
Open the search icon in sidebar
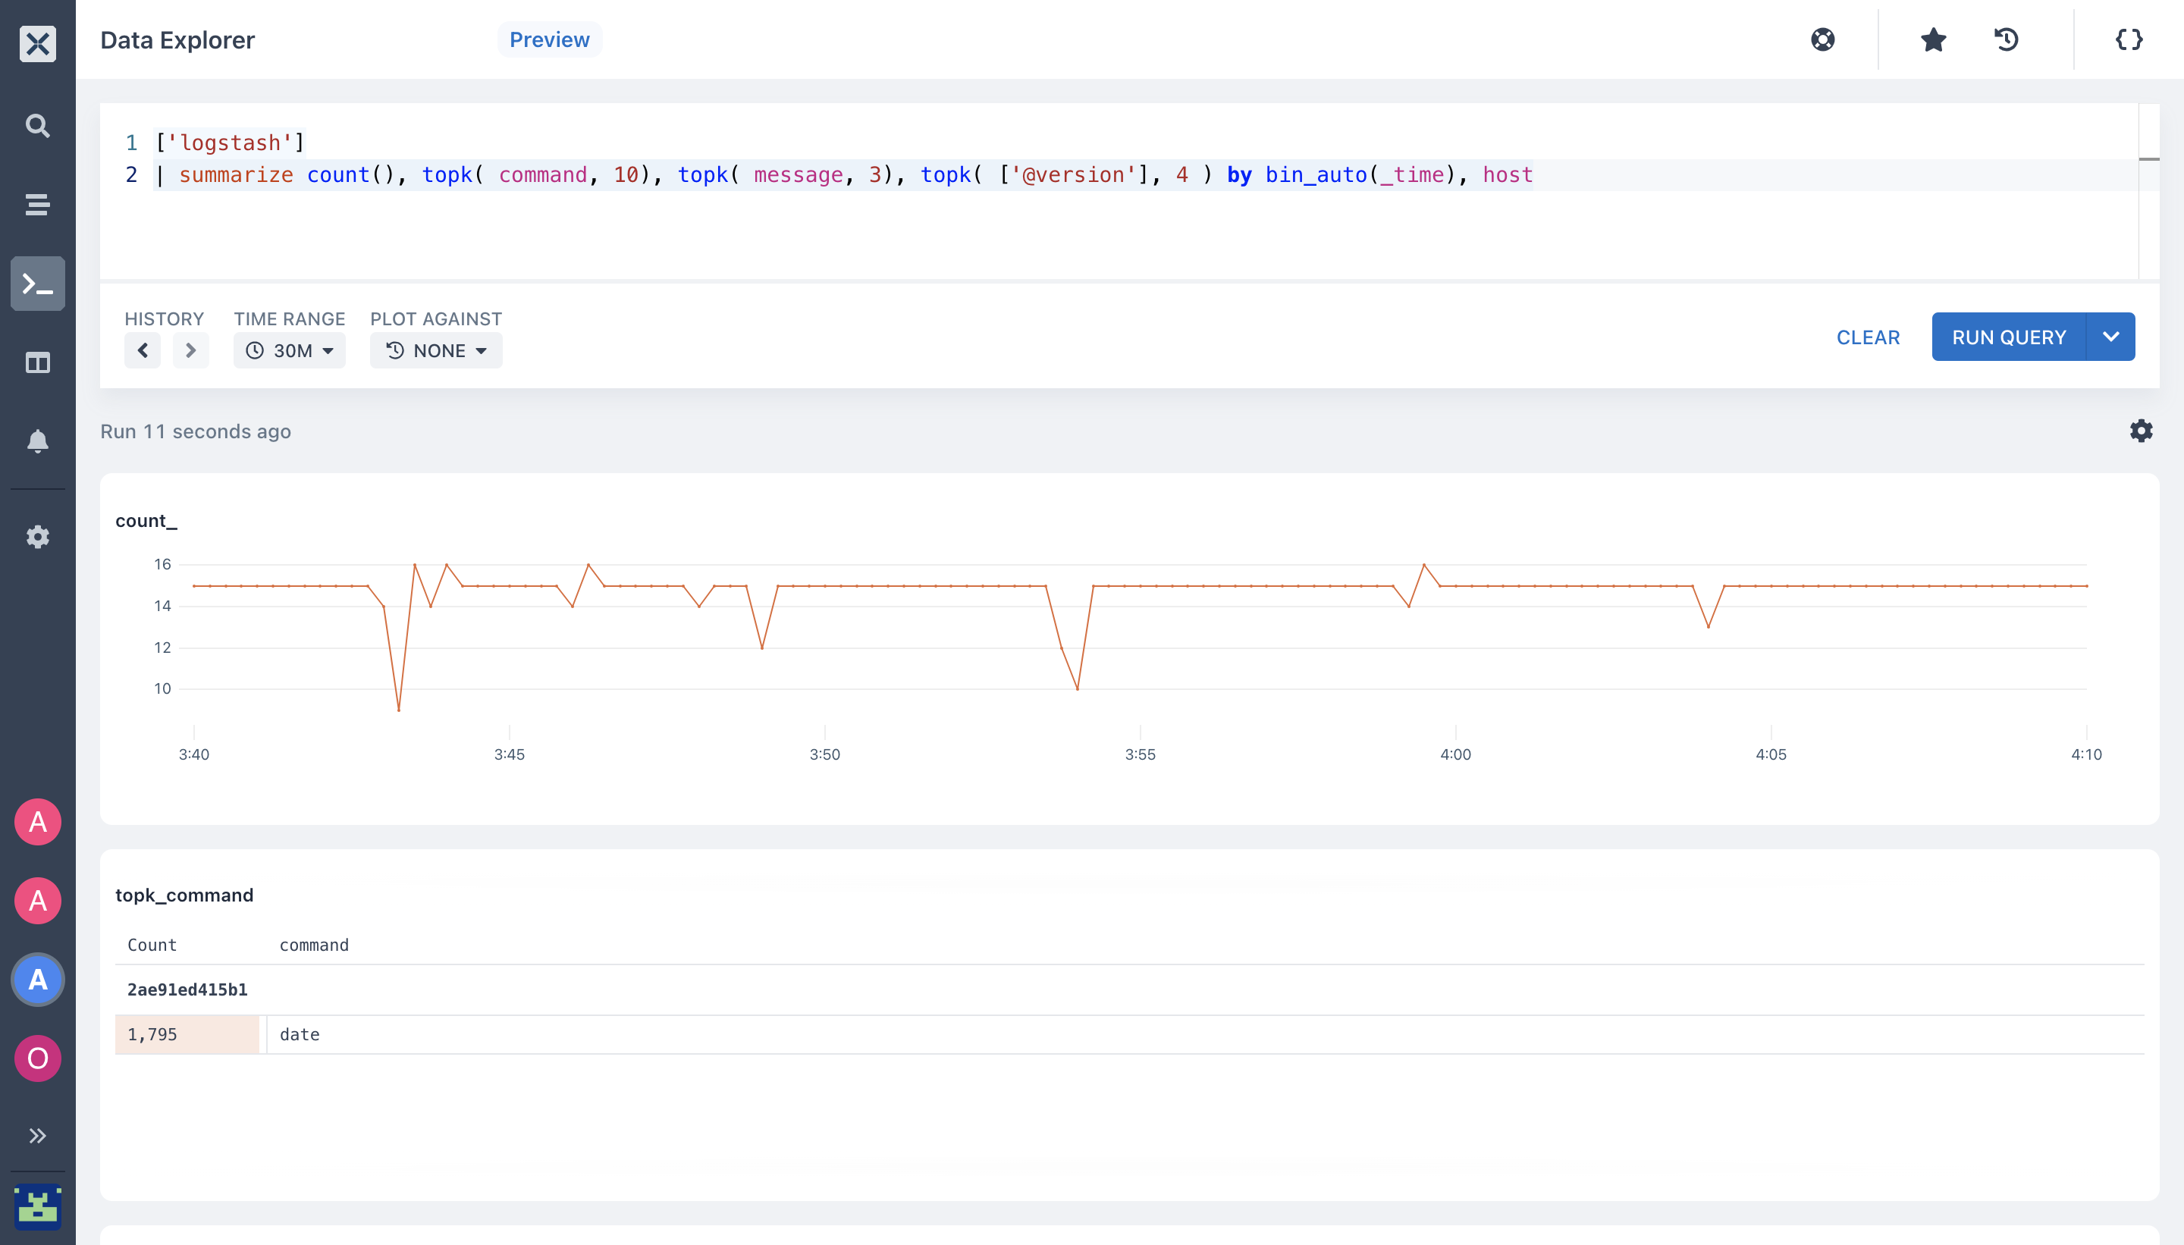[x=38, y=126]
